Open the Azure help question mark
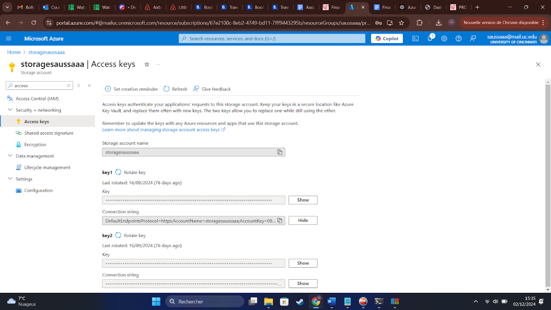This screenshot has width=551, height=310. pyautogui.click(x=459, y=38)
